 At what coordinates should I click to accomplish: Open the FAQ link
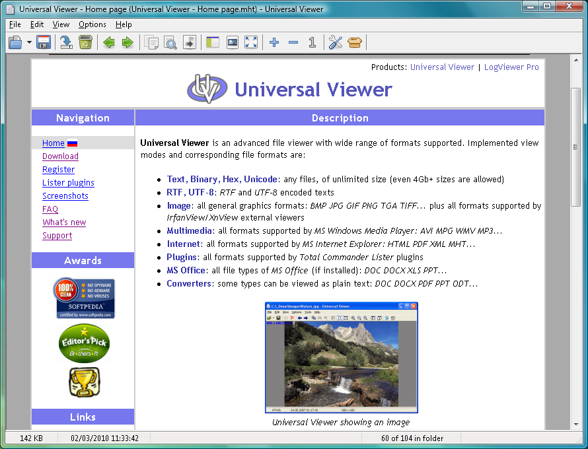(50, 209)
